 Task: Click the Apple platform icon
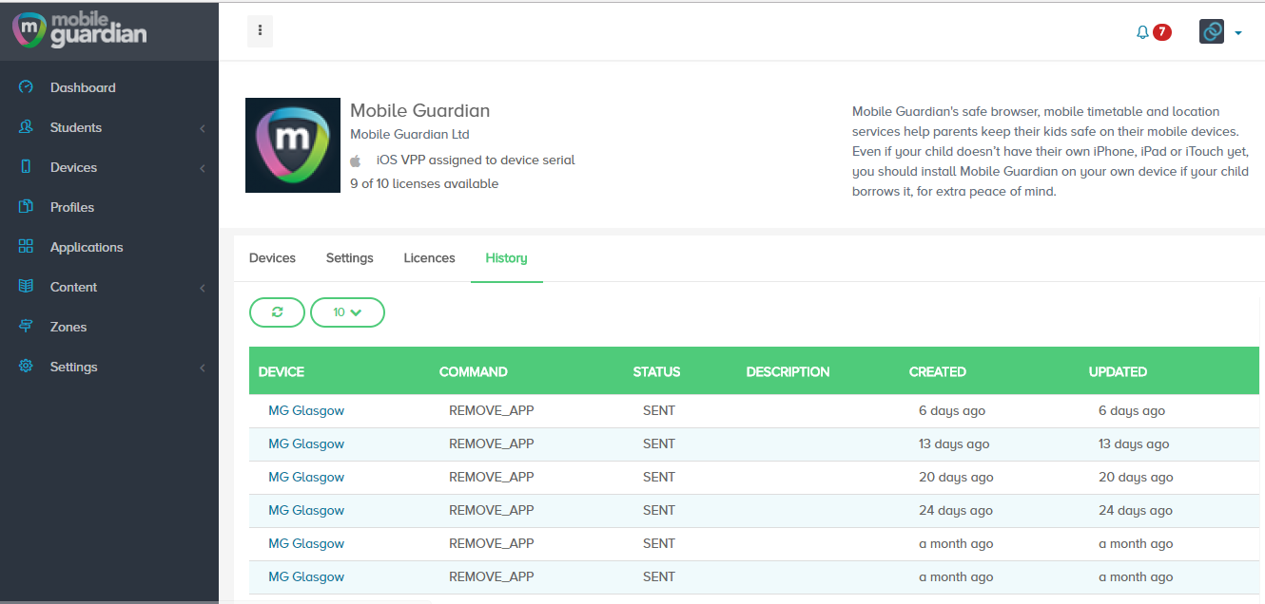click(356, 160)
